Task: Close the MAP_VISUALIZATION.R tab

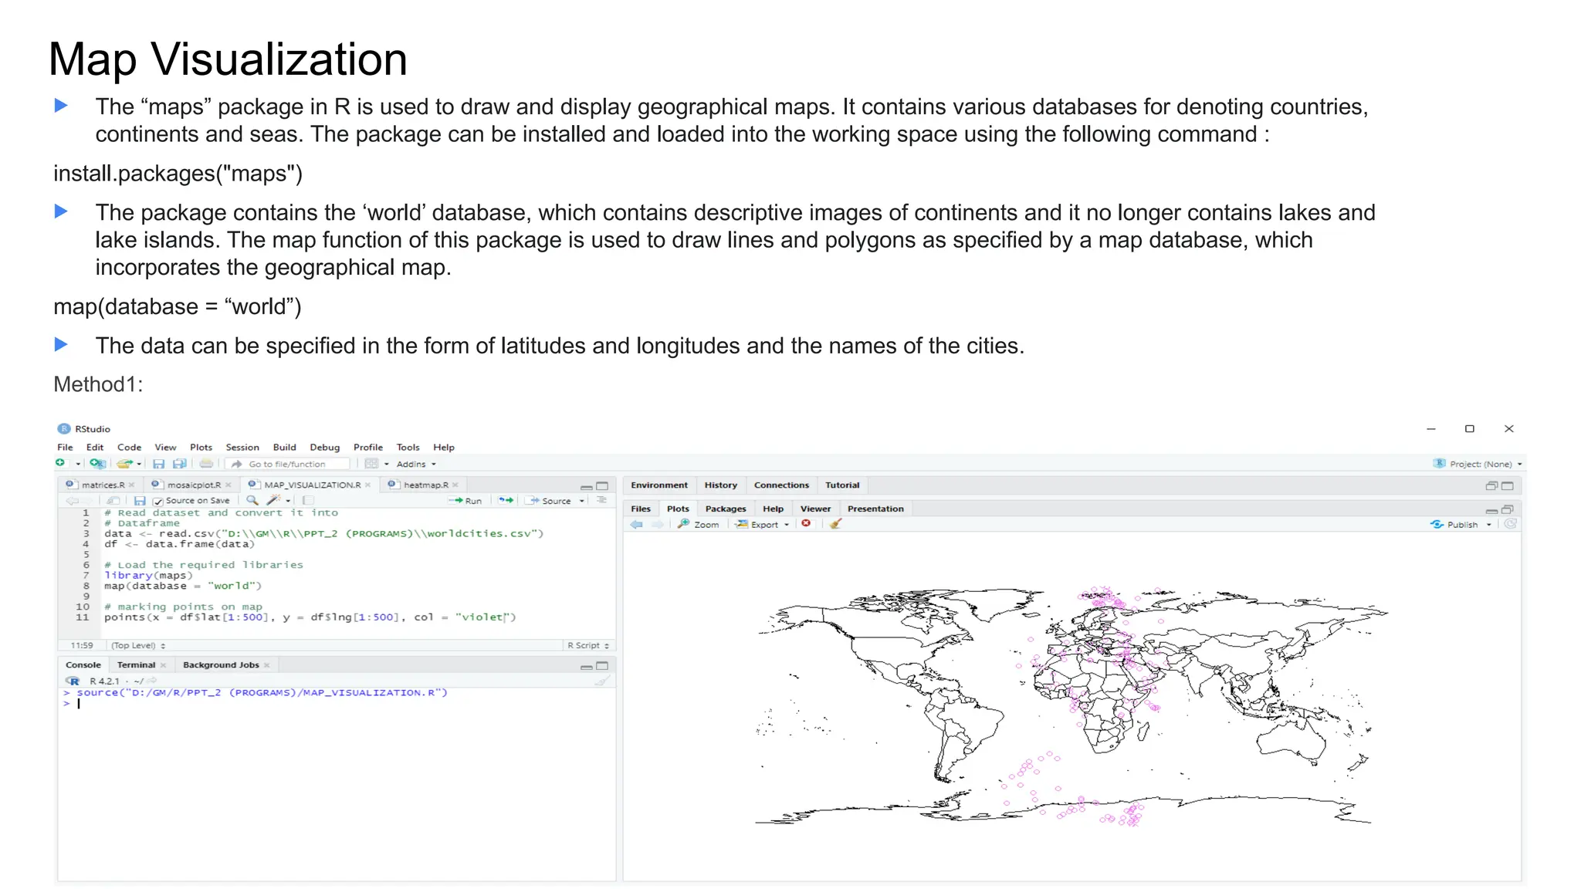Action: [368, 485]
